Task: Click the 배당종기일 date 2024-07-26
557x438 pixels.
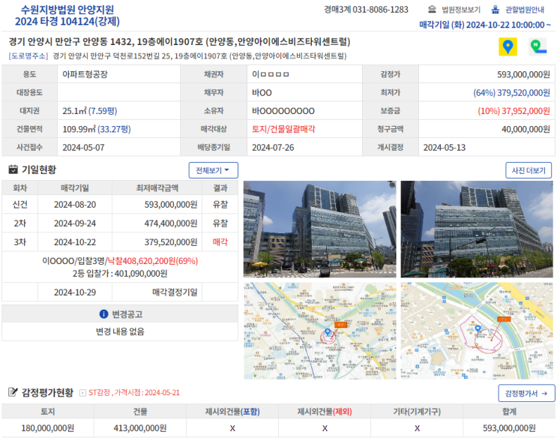Action: click(273, 148)
